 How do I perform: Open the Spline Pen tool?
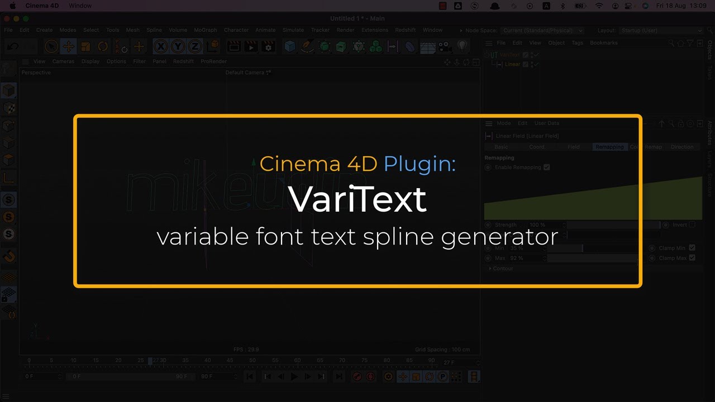(x=307, y=47)
